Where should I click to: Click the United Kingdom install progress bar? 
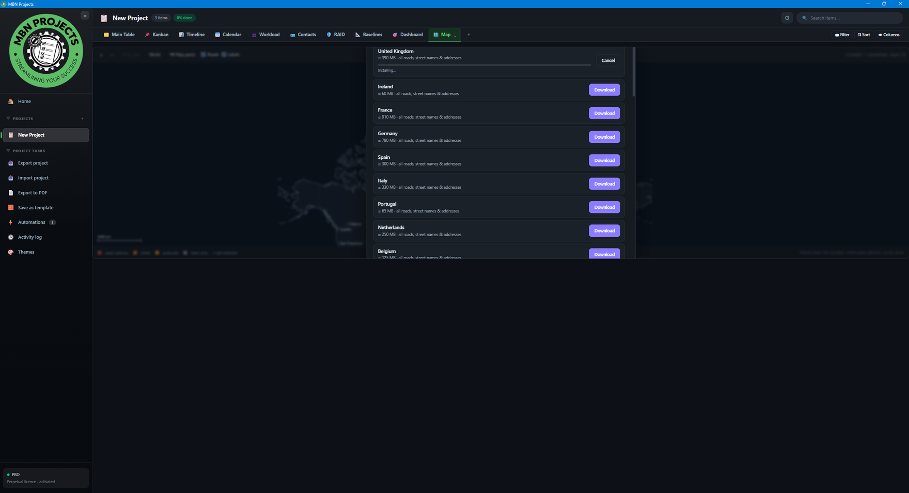(484, 65)
